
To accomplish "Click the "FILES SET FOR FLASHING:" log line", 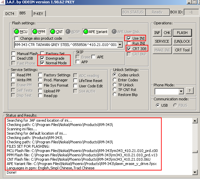I will [28, 146].
